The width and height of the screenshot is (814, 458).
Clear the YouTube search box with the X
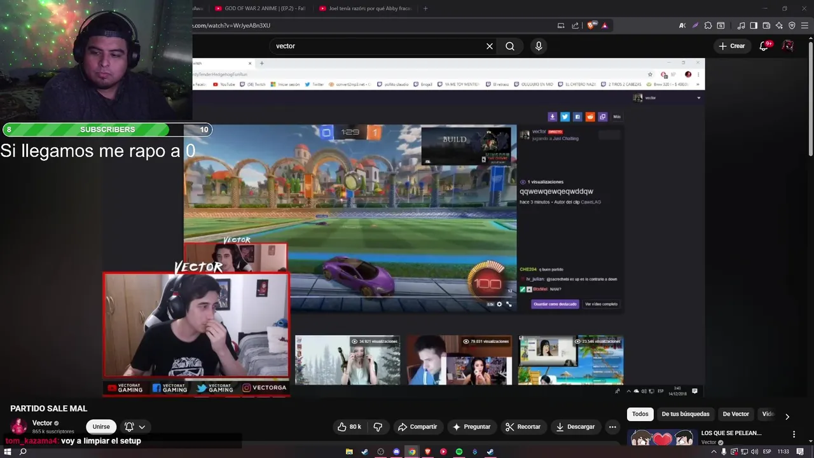pyautogui.click(x=490, y=46)
